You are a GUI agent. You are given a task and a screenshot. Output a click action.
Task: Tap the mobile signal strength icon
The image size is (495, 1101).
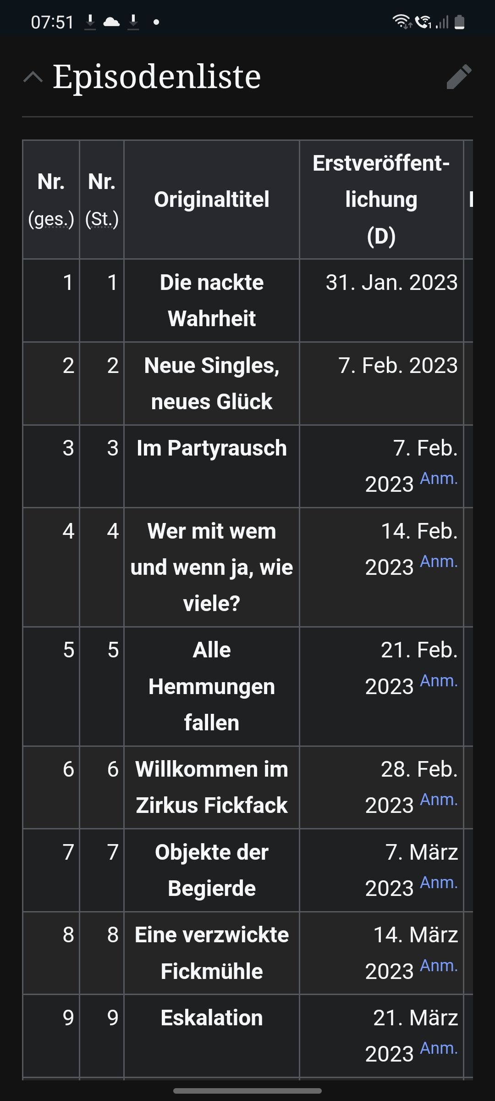click(442, 22)
